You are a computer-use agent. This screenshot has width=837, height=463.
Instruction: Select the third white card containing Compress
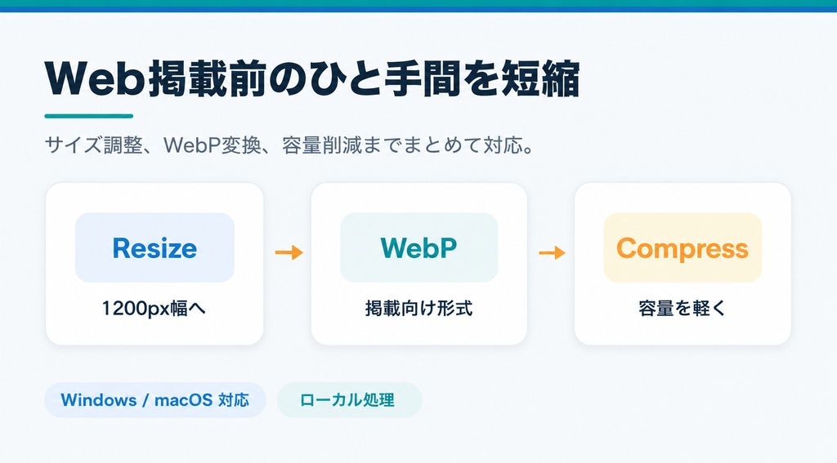coord(683,264)
